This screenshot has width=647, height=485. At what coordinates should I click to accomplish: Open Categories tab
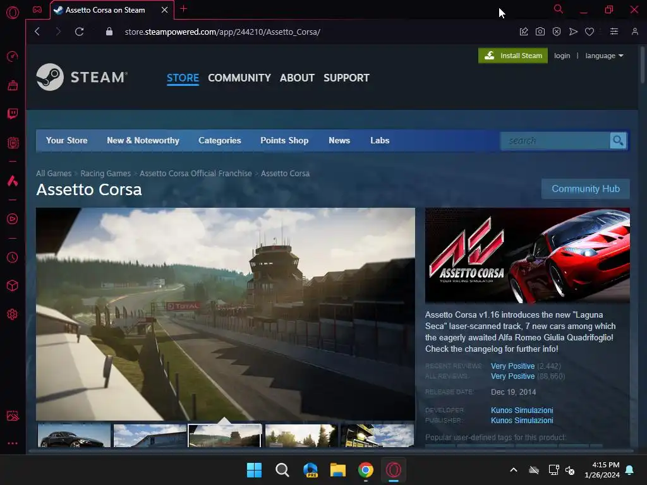pyautogui.click(x=219, y=141)
